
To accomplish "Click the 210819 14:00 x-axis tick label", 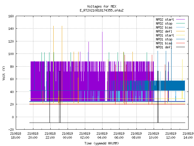I will coord(188,136).
